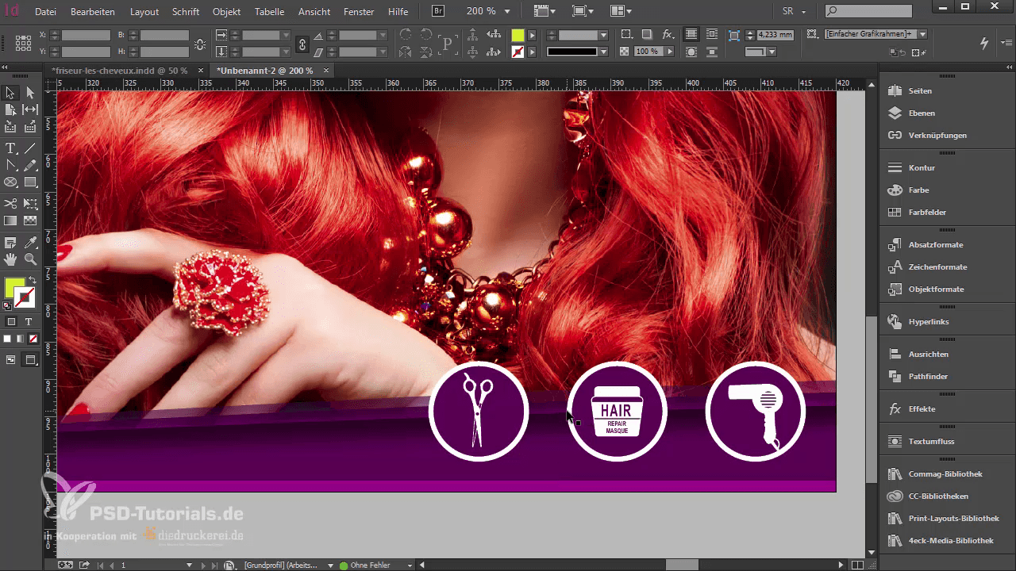Activate the Hand tool
1016x571 pixels.
pos(11,259)
